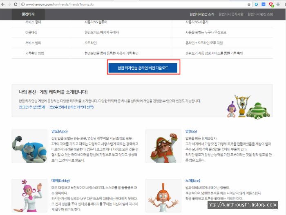Open the 한컴타자 공지사항 menu

pyautogui.click(x=231, y=14)
